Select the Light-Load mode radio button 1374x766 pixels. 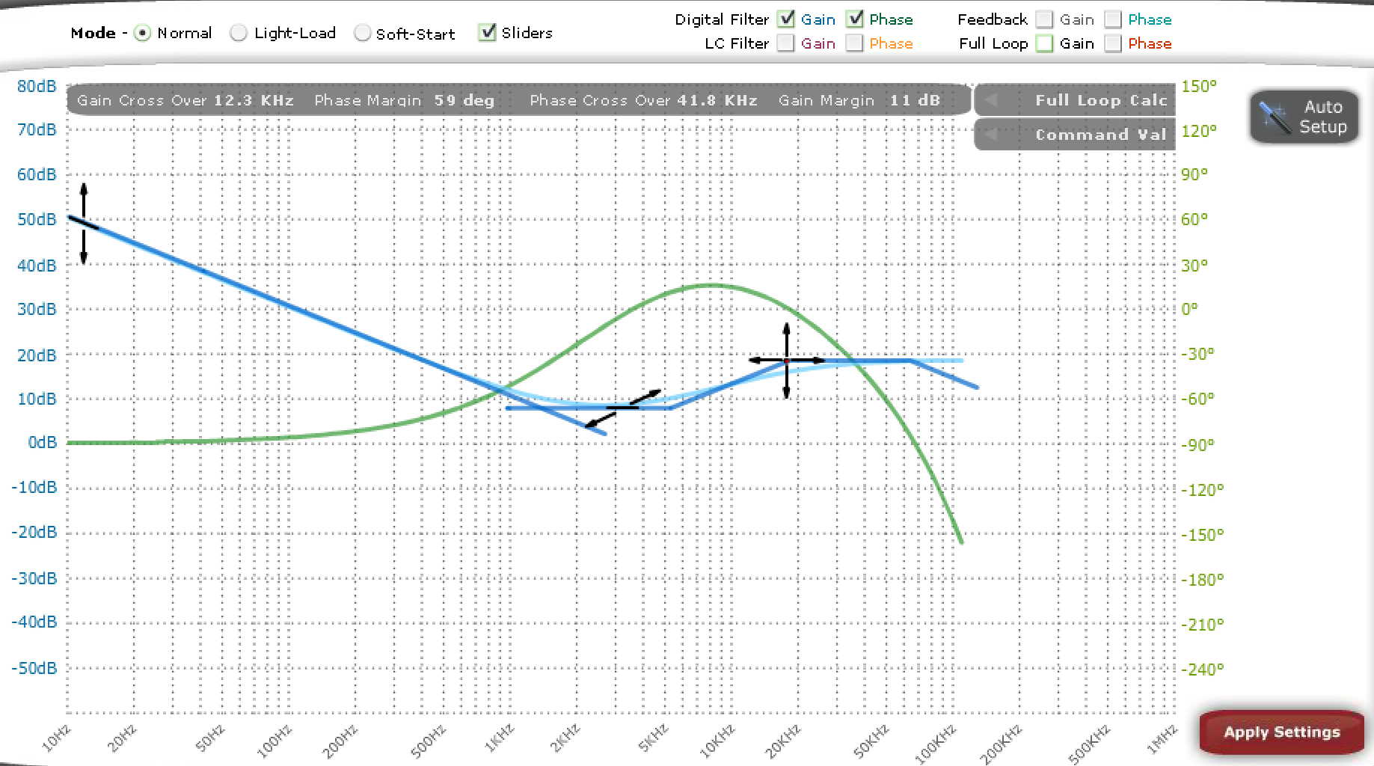pos(239,33)
